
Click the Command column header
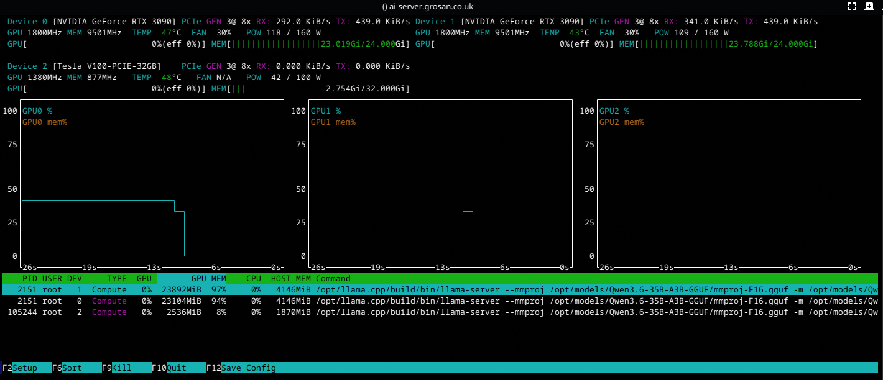click(x=333, y=279)
